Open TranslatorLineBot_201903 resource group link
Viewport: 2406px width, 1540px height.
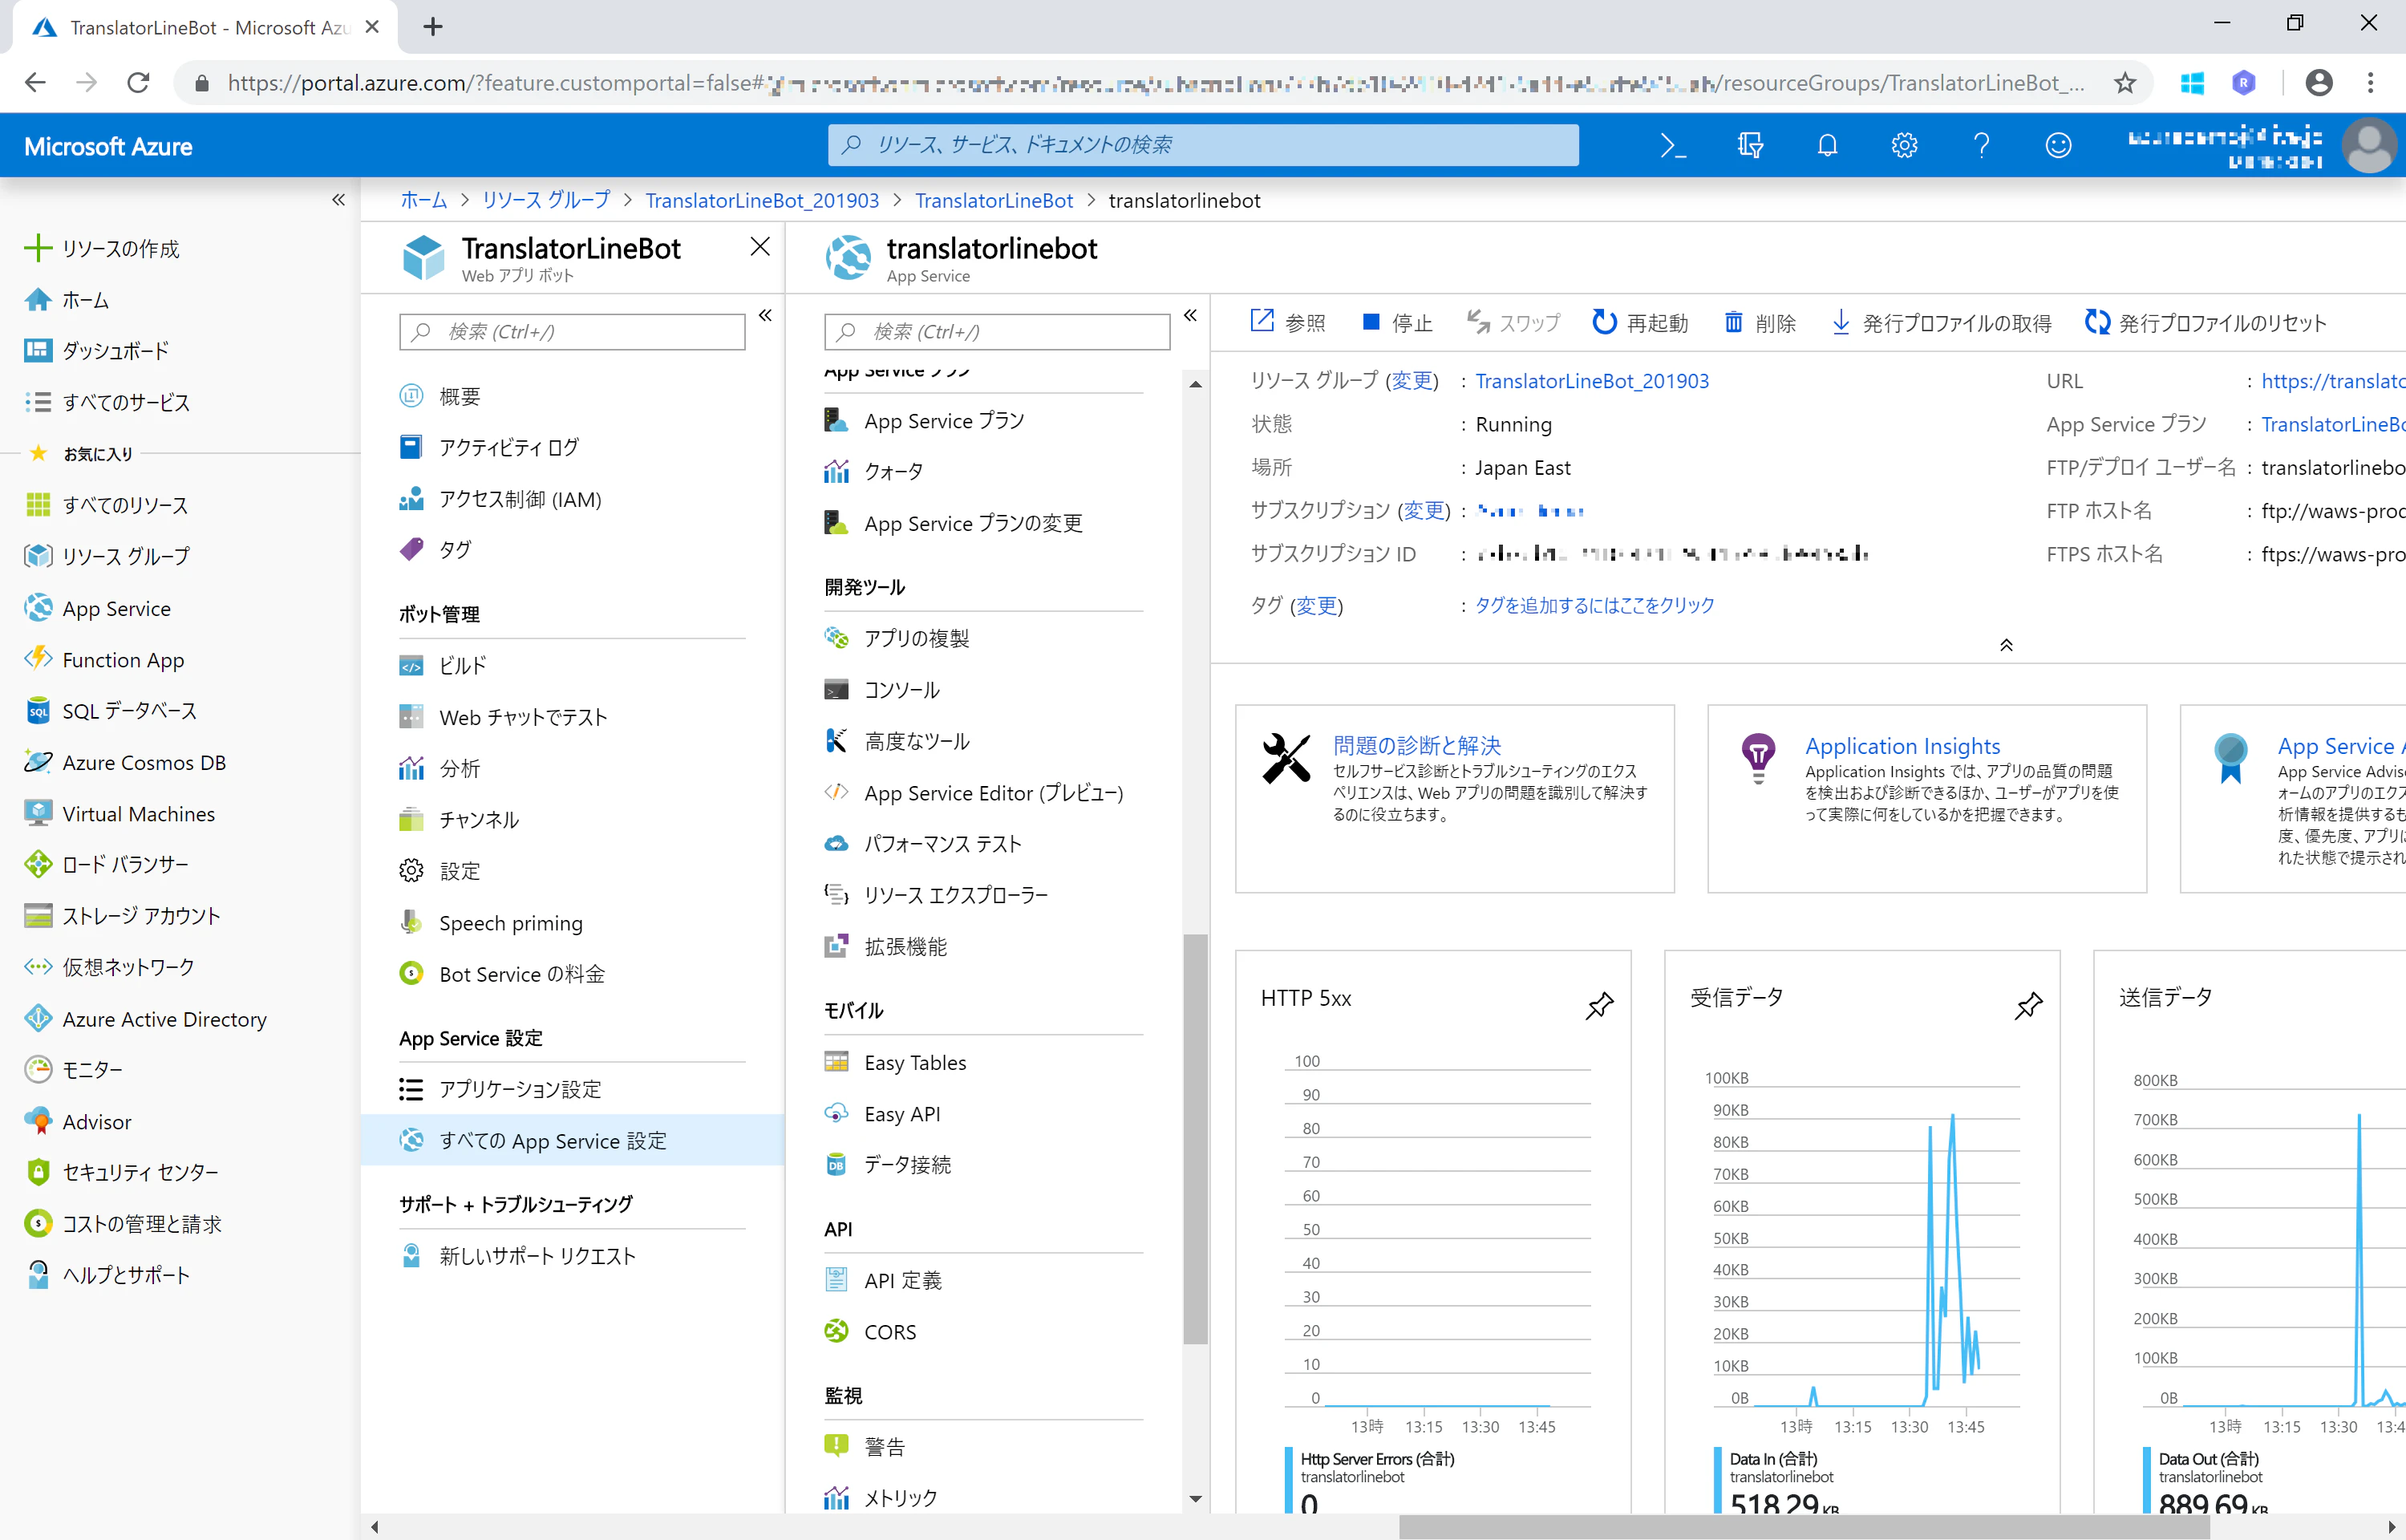pos(1591,381)
